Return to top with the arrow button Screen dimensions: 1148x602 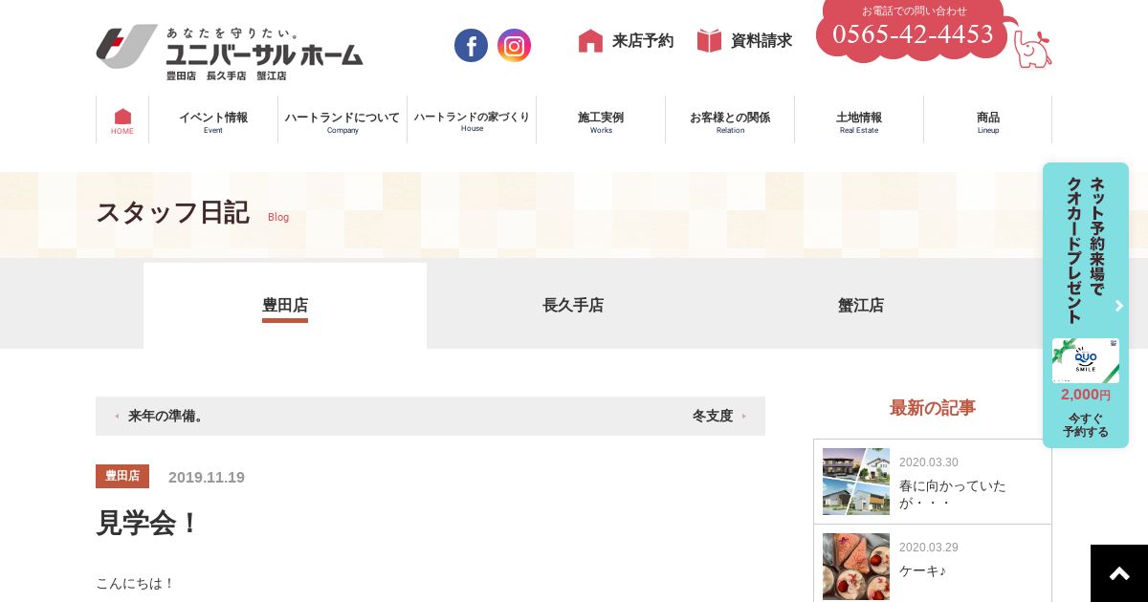click(x=1119, y=573)
